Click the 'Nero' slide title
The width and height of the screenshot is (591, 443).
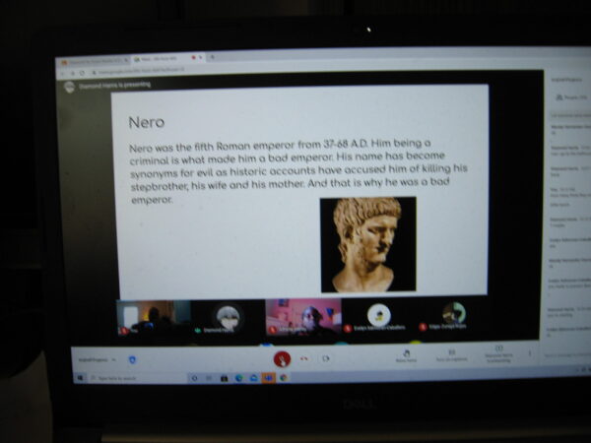(146, 122)
